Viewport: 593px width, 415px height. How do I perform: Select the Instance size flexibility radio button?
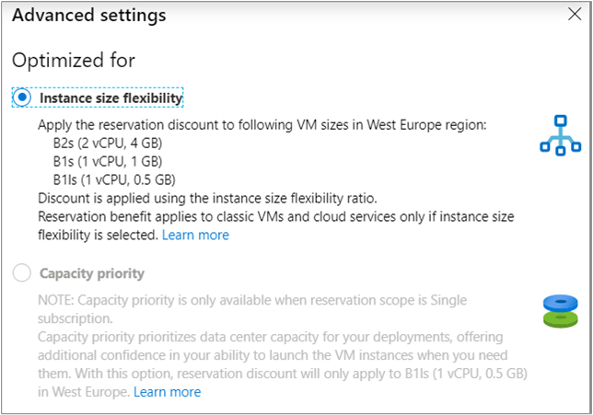pyautogui.click(x=23, y=98)
